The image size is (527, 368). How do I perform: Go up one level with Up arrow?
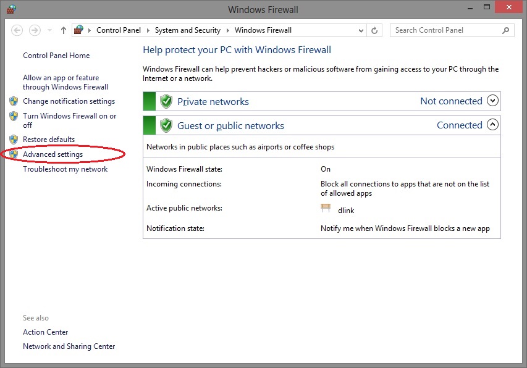pos(64,30)
